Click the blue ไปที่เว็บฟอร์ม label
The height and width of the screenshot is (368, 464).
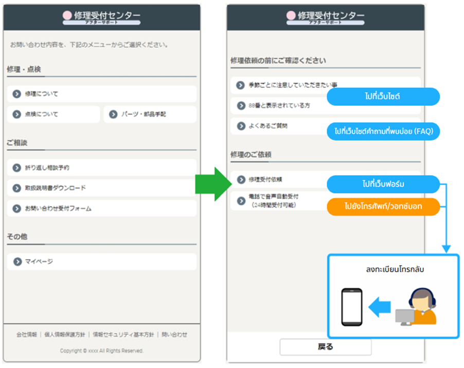(x=383, y=184)
